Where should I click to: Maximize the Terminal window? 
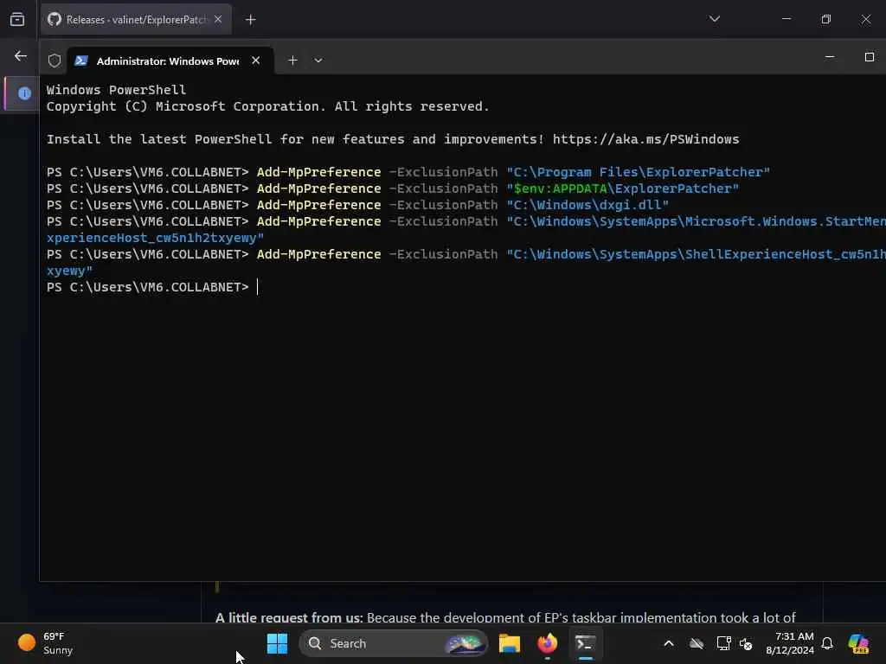[x=869, y=57]
